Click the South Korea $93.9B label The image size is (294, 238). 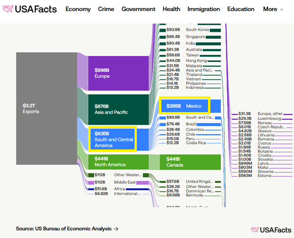tap(188, 30)
